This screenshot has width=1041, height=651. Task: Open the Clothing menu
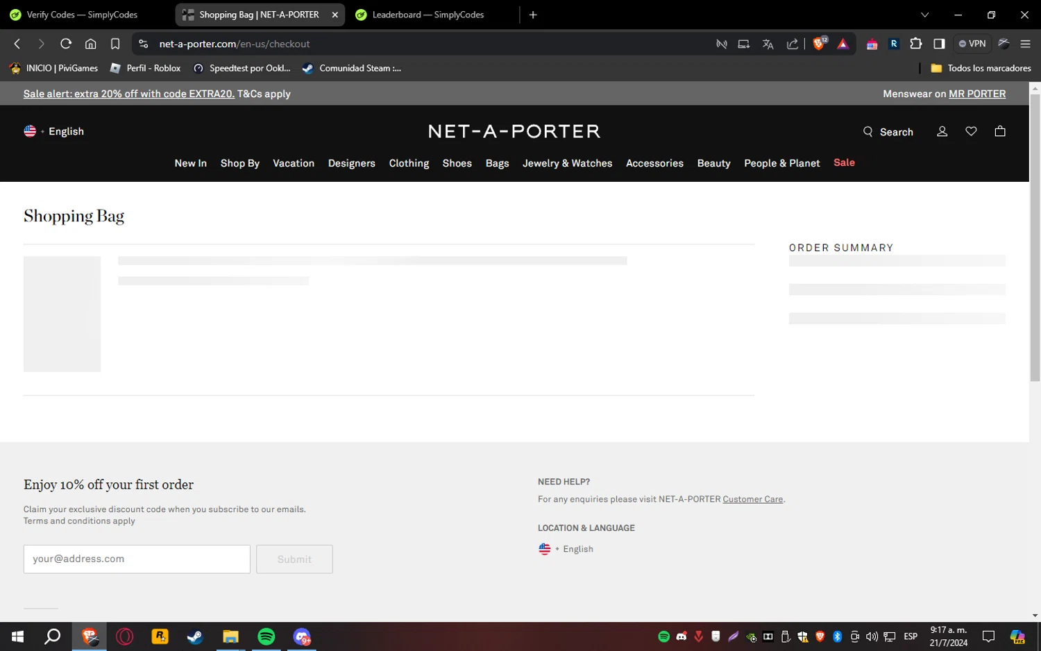click(x=409, y=163)
